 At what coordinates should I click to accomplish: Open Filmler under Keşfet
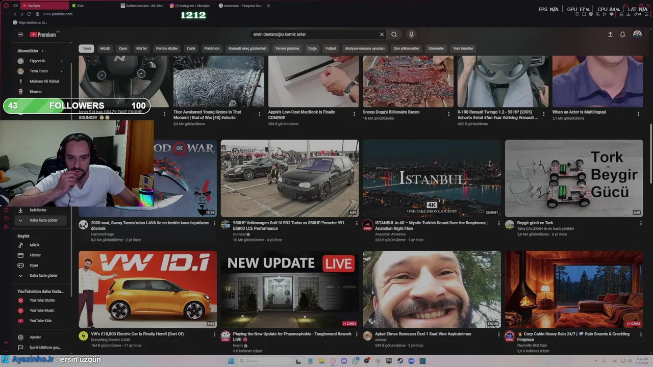pyautogui.click(x=35, y=255)
